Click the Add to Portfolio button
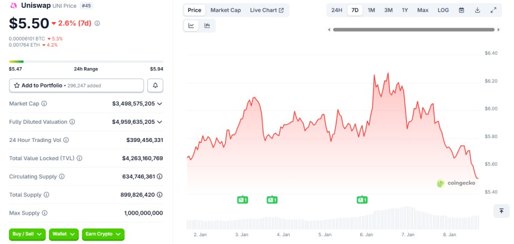The image size is (514, 244). [x=77, y=85]
